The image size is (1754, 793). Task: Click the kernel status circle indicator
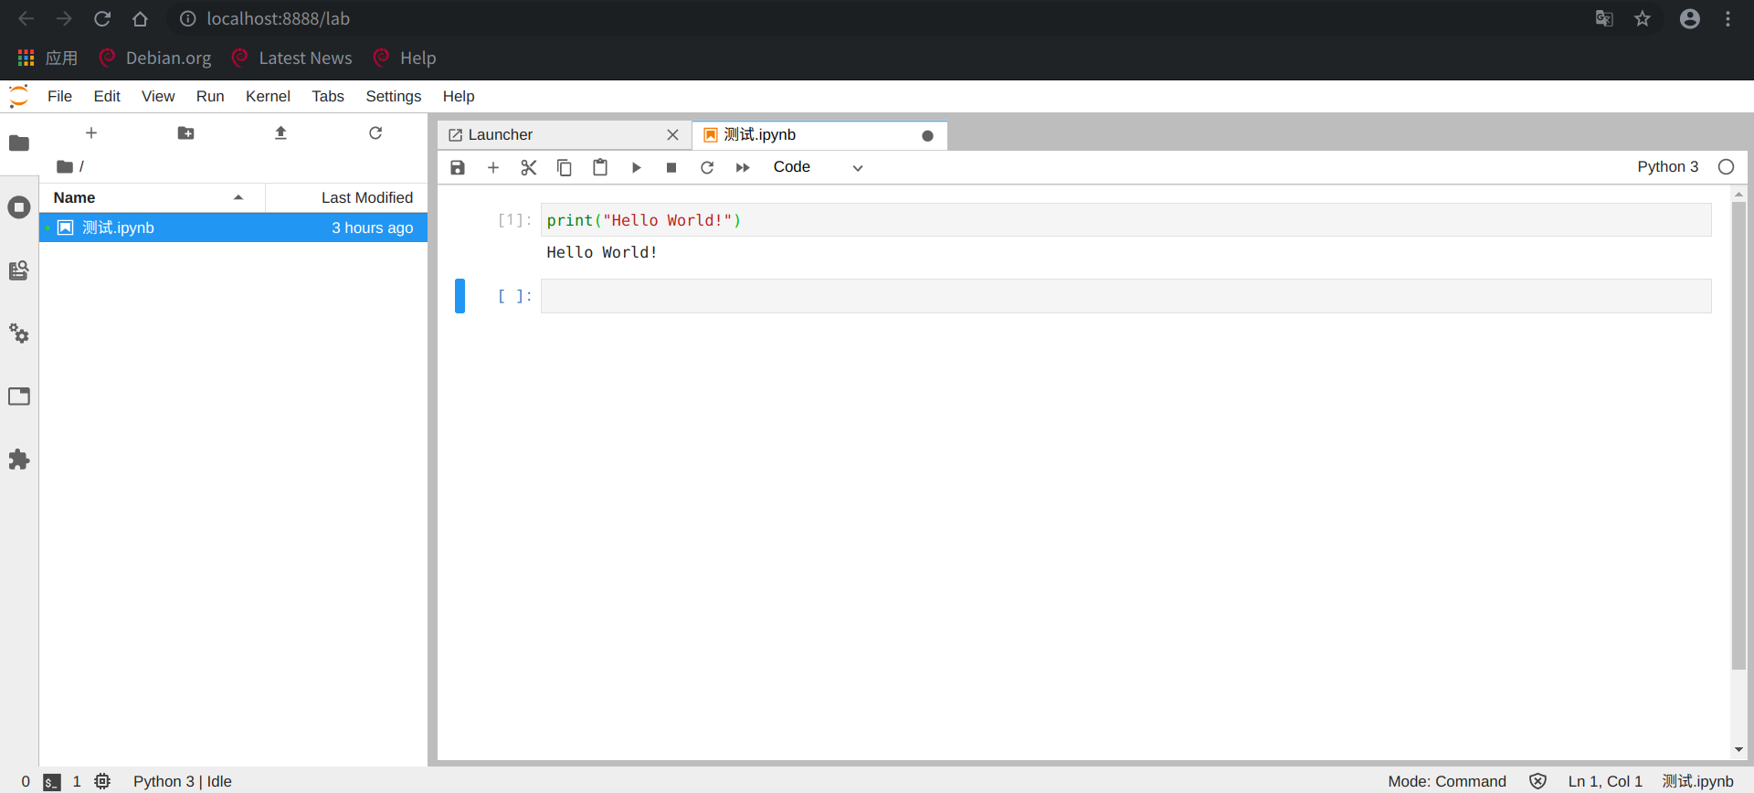click(x=1726, y=166)
